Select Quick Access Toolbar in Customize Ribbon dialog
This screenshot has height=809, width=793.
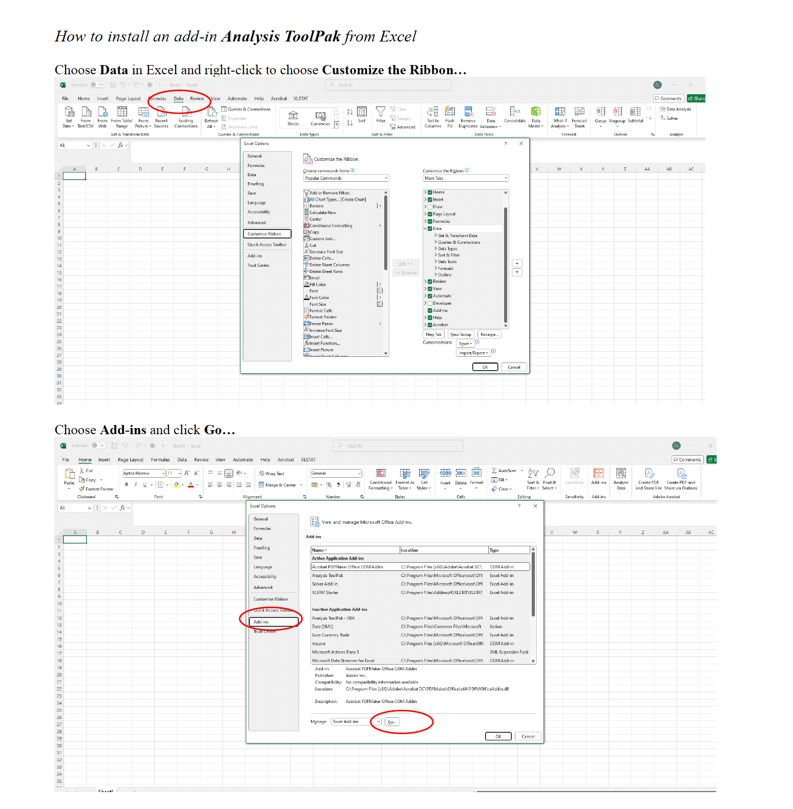(267, 245)
